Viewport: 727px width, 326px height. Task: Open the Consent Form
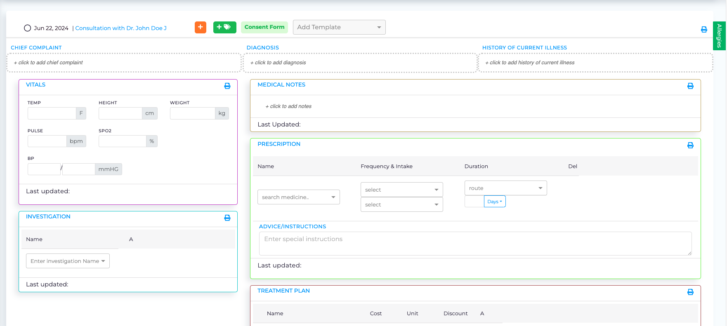pyautogui.click(x=264, y=27)
